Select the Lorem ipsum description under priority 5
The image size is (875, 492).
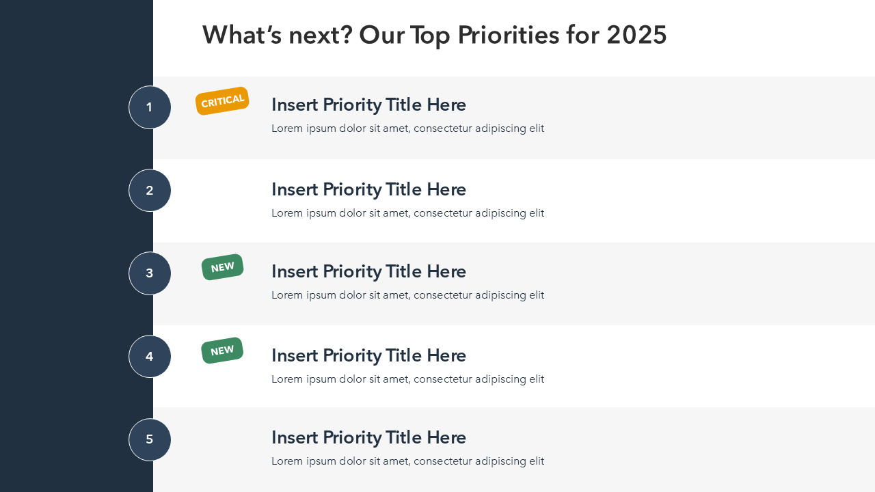[407, 461]
